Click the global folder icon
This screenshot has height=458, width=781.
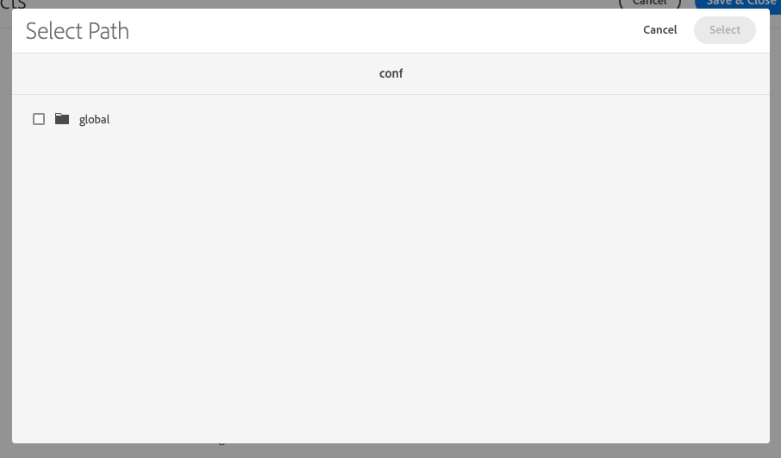click(62, 119)
